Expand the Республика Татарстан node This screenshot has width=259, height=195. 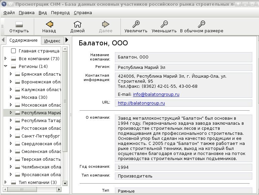point(11,120)
